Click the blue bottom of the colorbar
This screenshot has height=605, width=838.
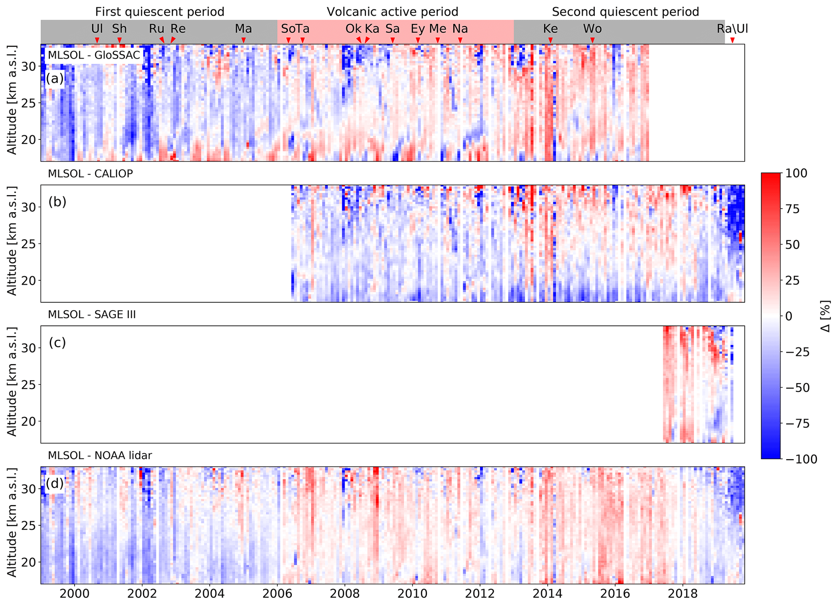pyautogui.click(x=770, y=454)
